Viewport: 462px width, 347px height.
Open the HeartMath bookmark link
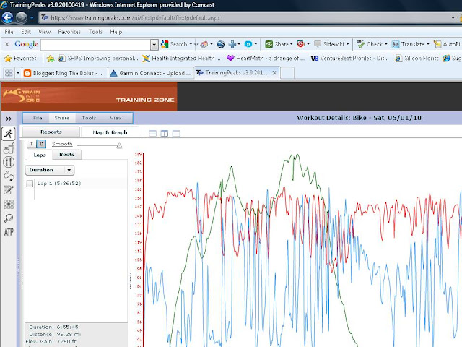(x=266, y=58)
